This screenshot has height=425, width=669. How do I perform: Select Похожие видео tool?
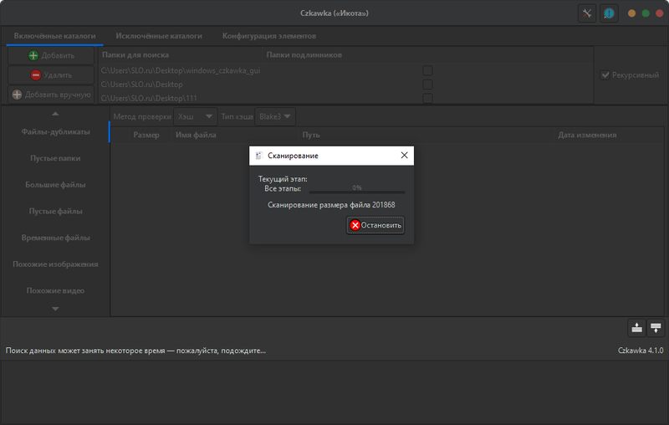[55, 290]
